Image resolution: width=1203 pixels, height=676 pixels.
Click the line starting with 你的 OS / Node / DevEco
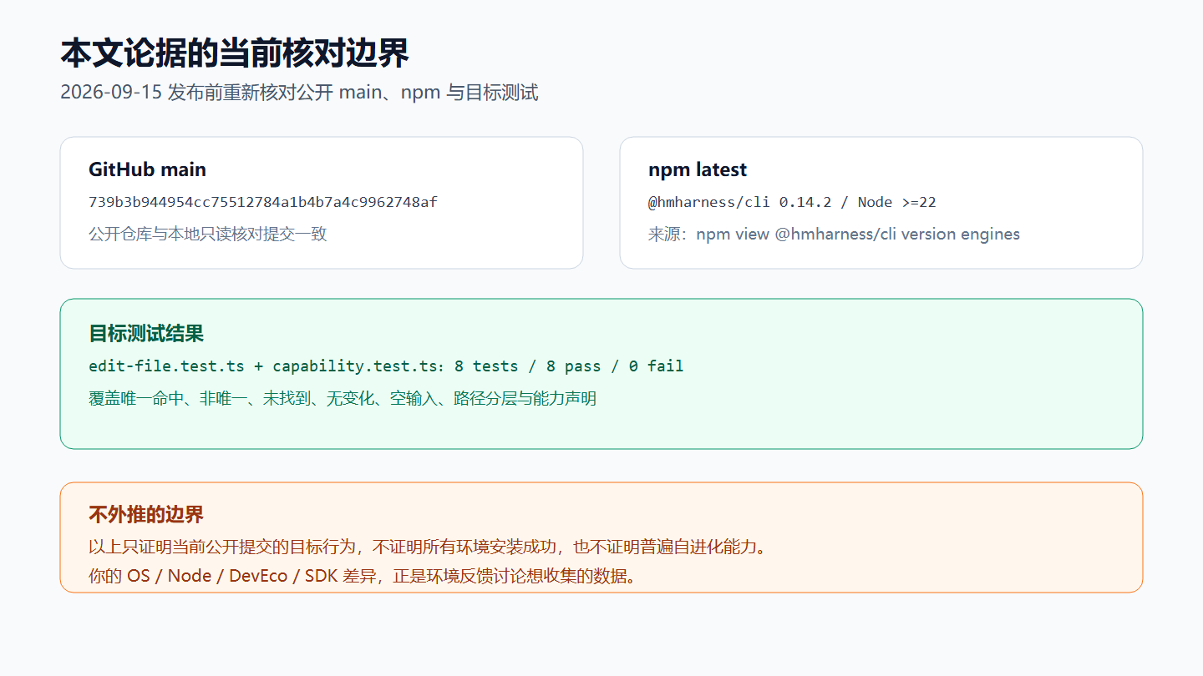pos(363,576)
